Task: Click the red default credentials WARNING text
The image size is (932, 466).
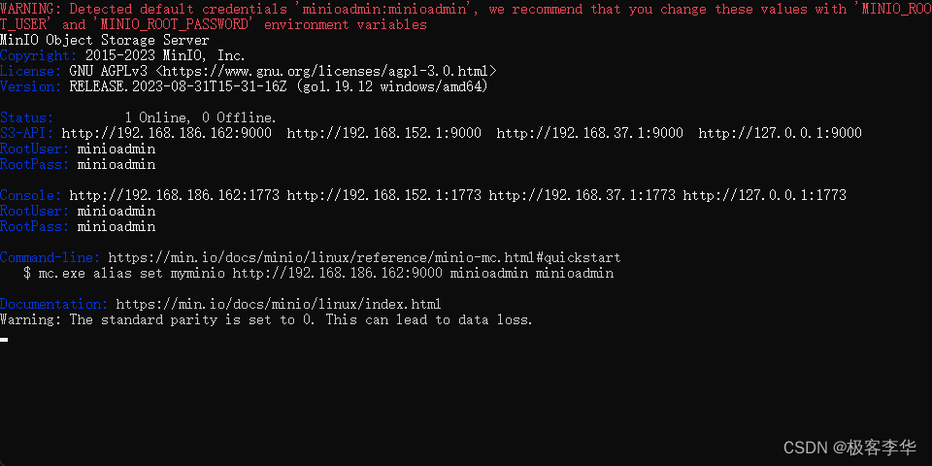Action: coord(466,17)
